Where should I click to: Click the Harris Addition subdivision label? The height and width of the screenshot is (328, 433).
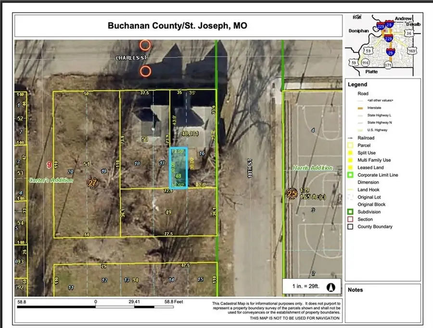click(313, 168)
